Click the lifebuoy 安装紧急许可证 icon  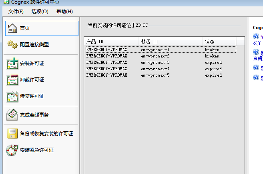tap(12, 150)
